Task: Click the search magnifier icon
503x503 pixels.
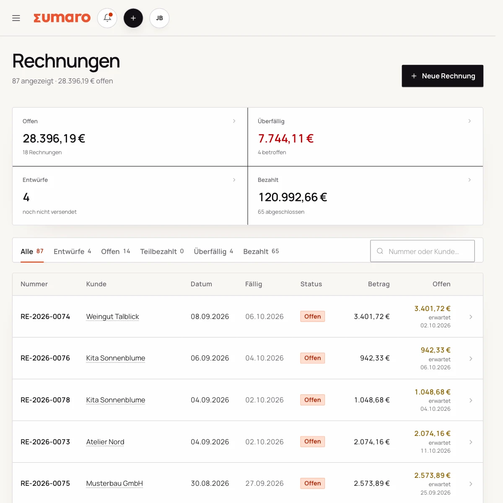Action: 380,251
